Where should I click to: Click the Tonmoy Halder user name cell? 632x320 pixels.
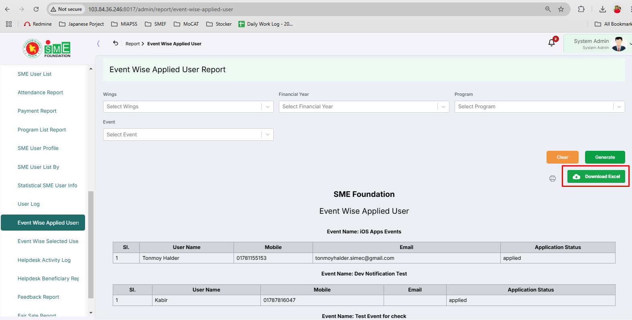[187, 258]
